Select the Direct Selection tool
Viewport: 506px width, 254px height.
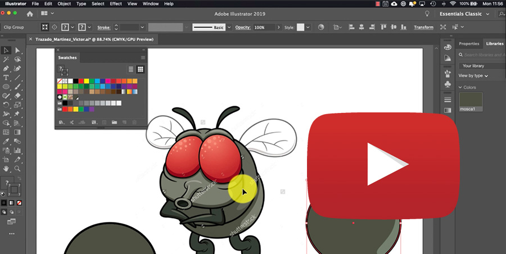[17, 51]
